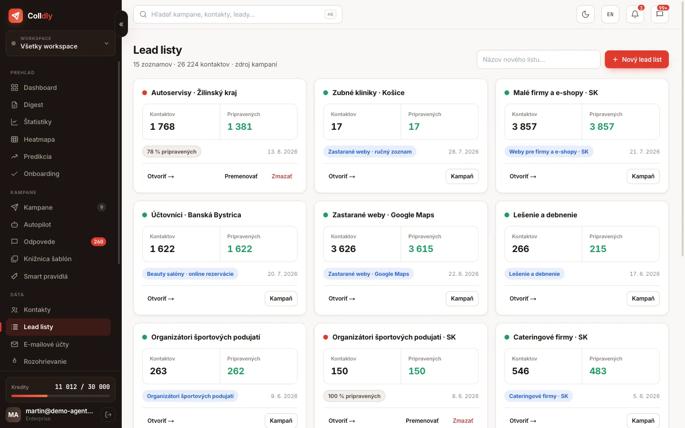Image resolution: width=685 pixels, height=428 pixels.
Task: Switch the language with the EN button
Action: (x=610, y=14)
